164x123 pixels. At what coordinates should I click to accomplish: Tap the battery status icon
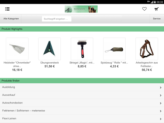(155, 2)
